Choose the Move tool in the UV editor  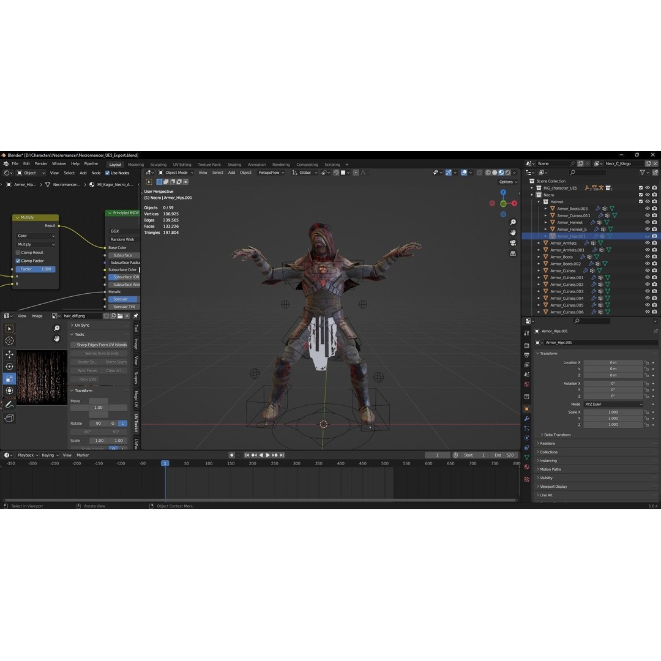(9, 354)
